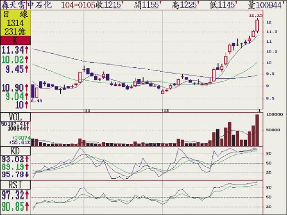The width and height of the screenshot is (287, 215).
Task: Click the volume average 50187.41
Action: [13, 124]
